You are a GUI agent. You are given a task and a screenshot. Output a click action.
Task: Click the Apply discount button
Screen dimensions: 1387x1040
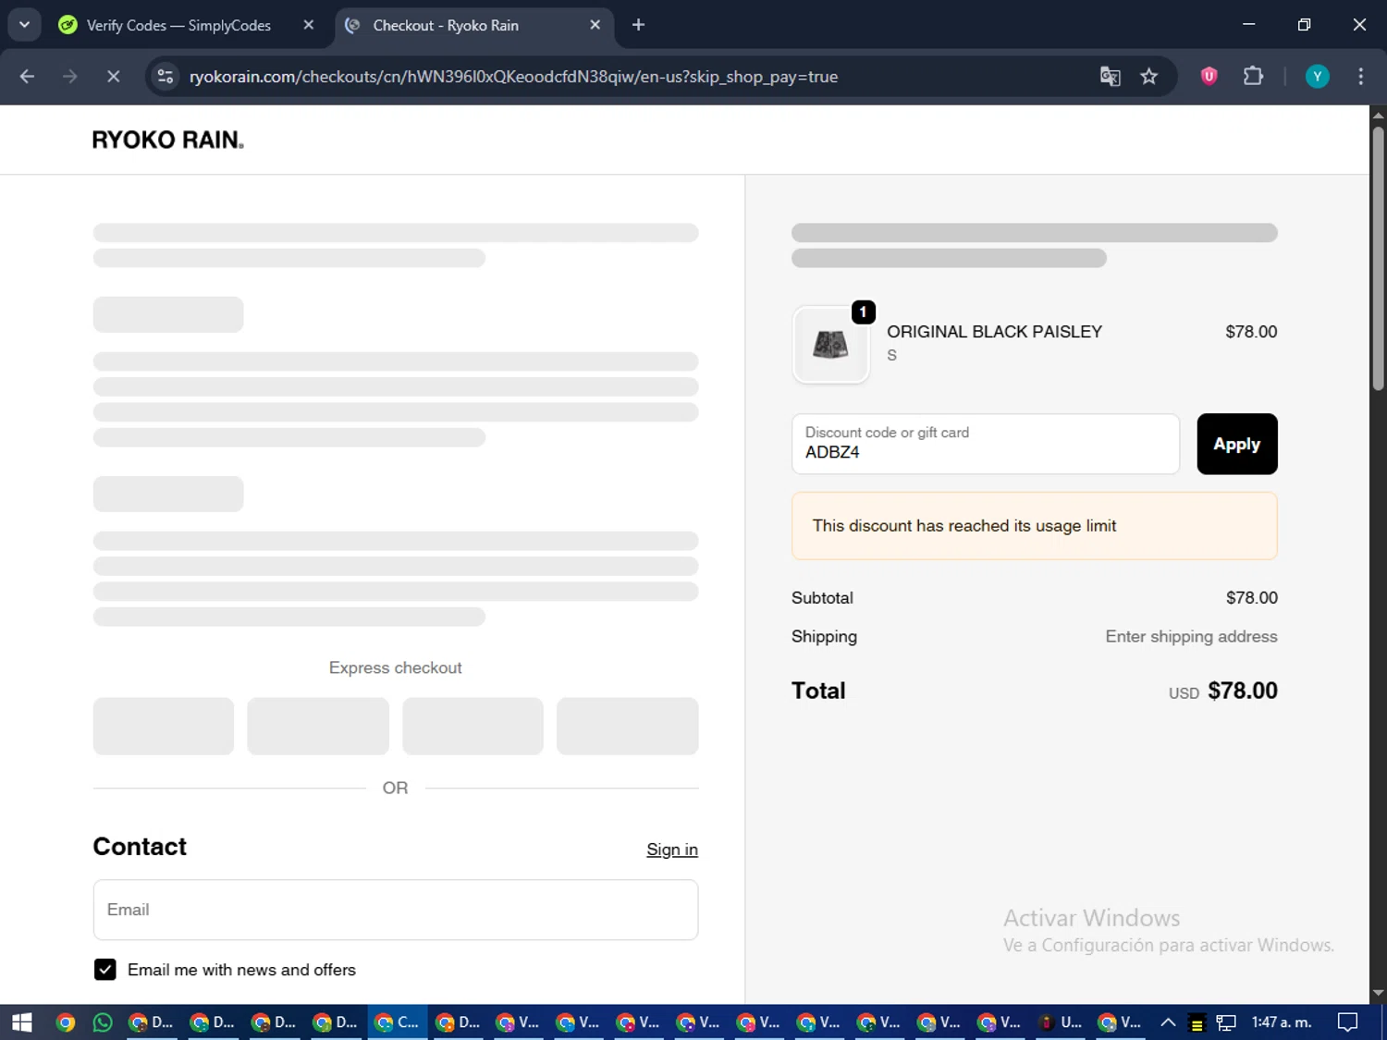coord(1236,444)
